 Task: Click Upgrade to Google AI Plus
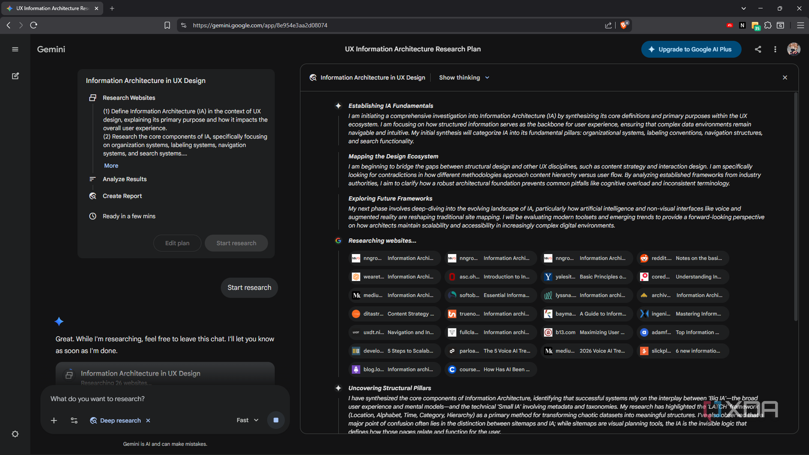point(690,49)
